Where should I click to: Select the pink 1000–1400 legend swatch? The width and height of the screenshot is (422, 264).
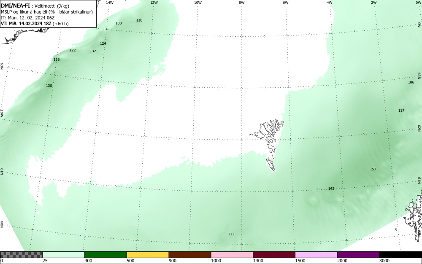(232, 255)
